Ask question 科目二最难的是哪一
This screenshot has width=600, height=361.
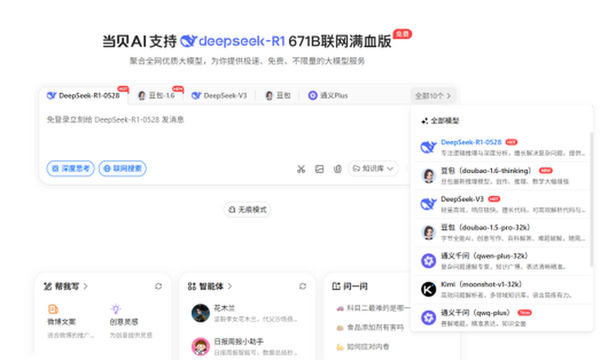point(373,309)
